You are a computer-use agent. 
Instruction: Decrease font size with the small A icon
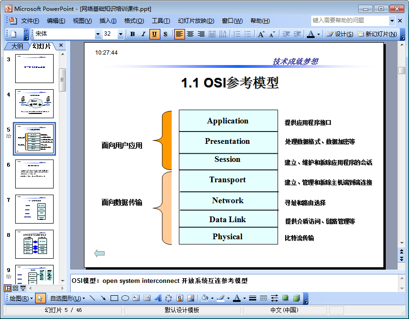tap(272, 34)
